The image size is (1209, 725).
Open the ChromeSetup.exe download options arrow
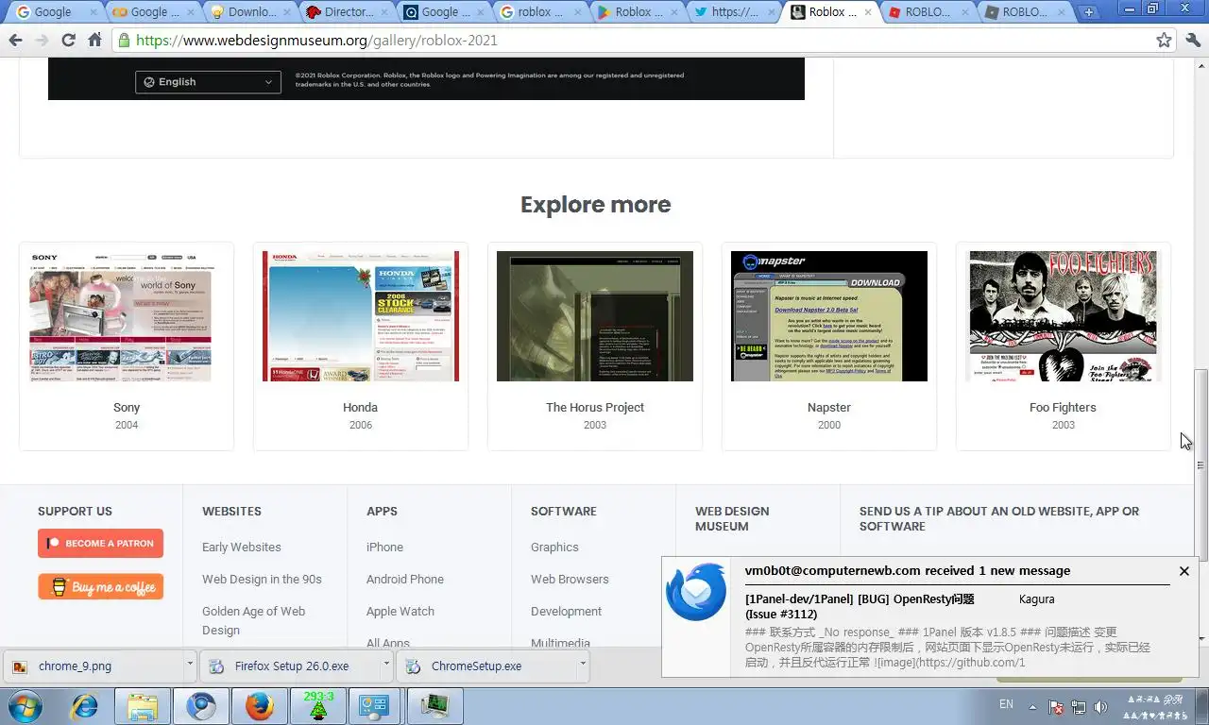click(583, 665)
